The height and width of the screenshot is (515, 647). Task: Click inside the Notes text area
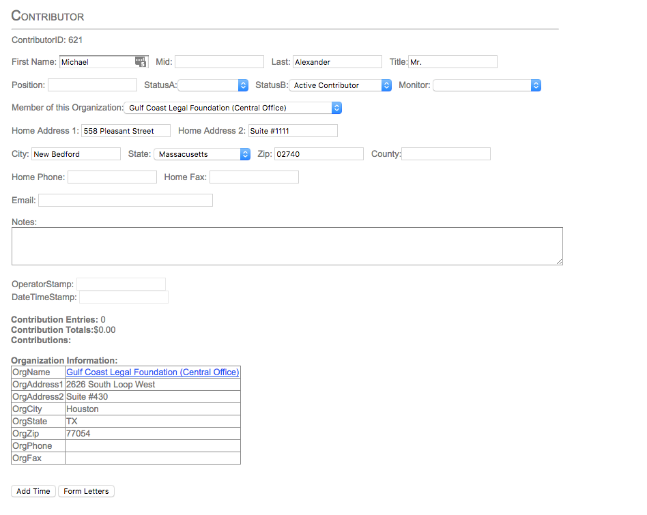pyautogui.click(x=287, y=246)
